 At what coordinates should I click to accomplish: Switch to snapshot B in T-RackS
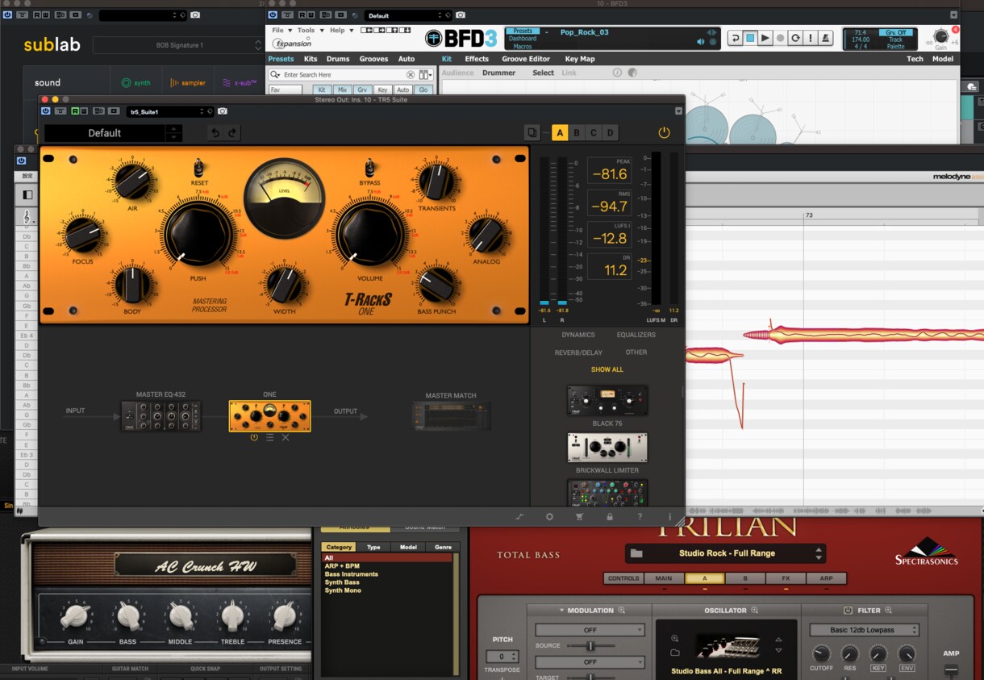[x=577, y=133]
